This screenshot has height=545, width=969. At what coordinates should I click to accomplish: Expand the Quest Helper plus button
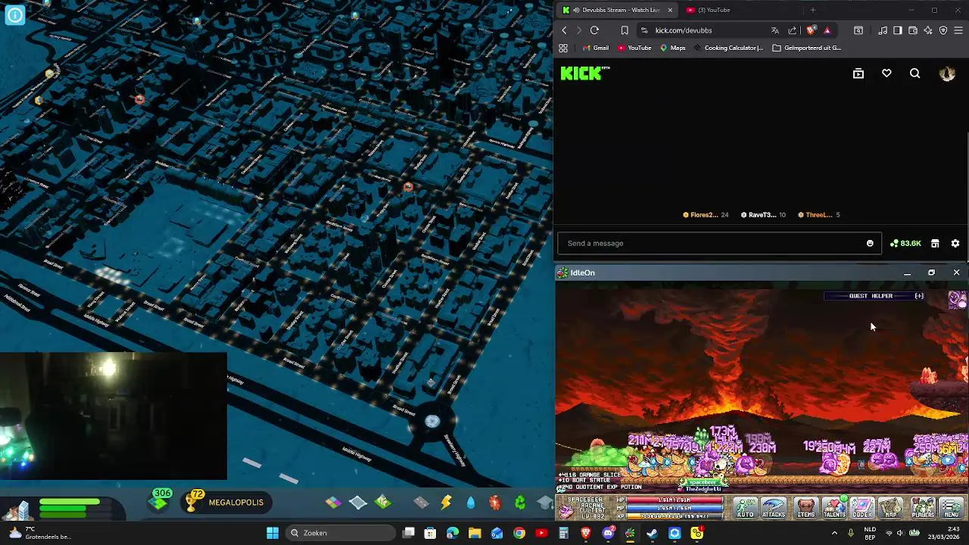tap(919, 296)
